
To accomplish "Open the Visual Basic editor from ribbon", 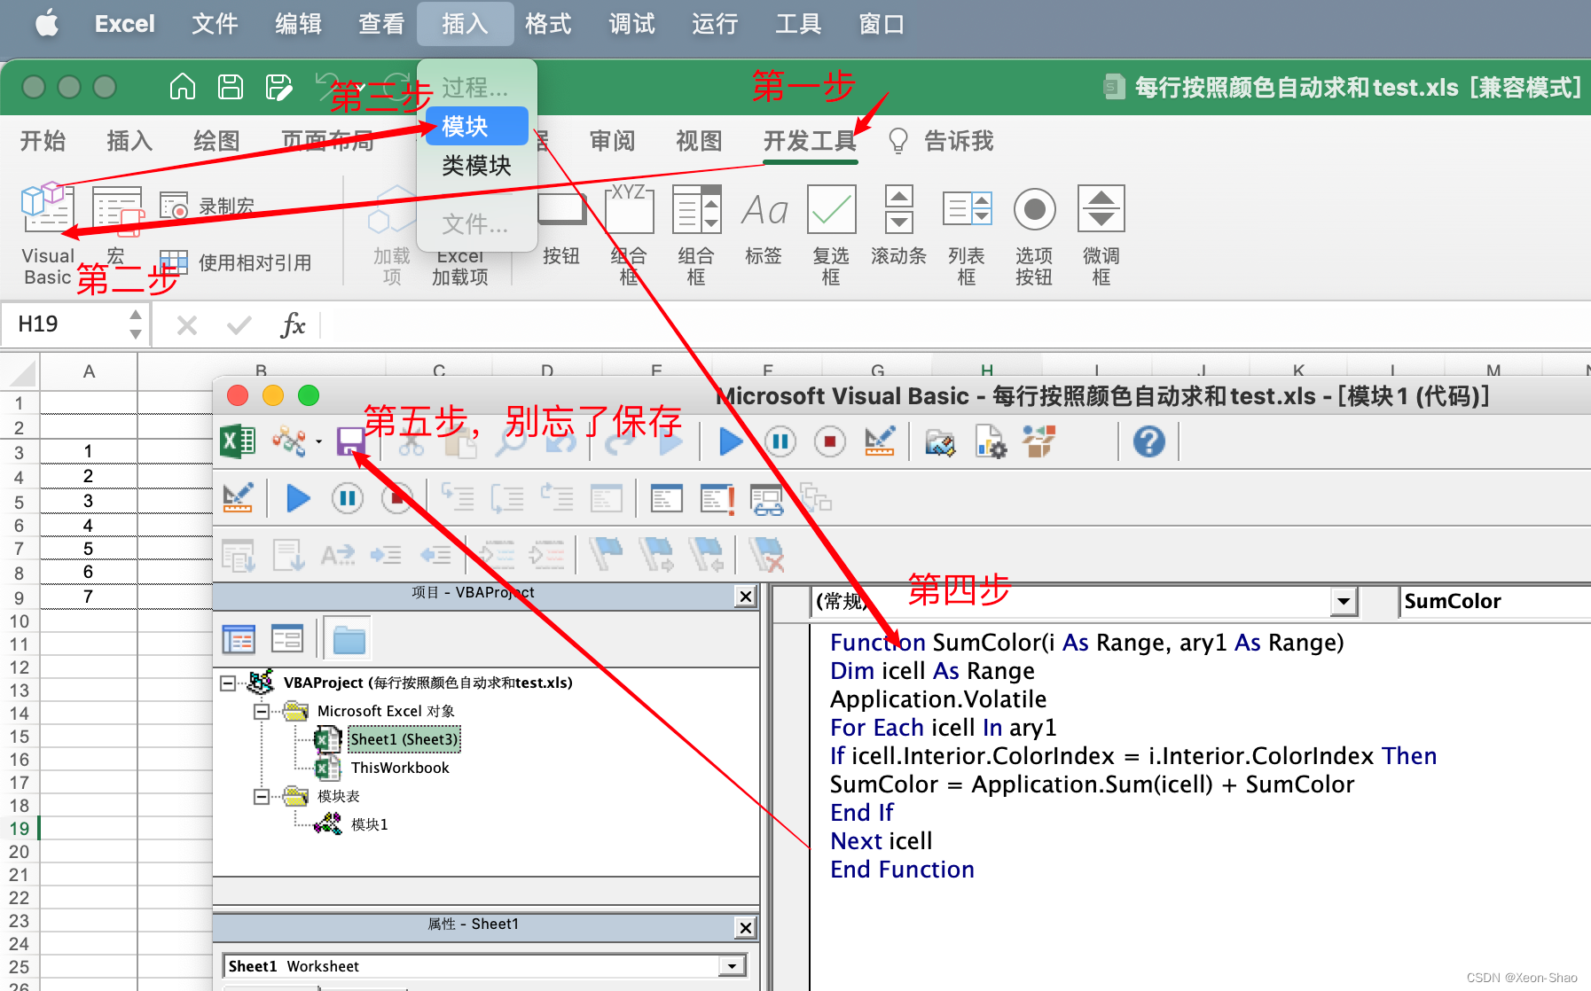I will (48, 235).
